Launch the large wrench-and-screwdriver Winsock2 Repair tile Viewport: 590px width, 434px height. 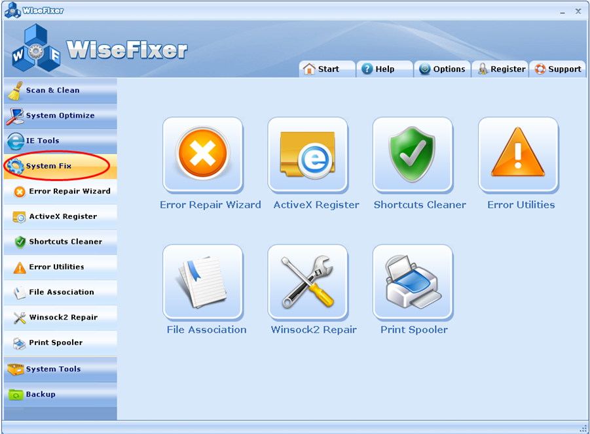(308, 282)
